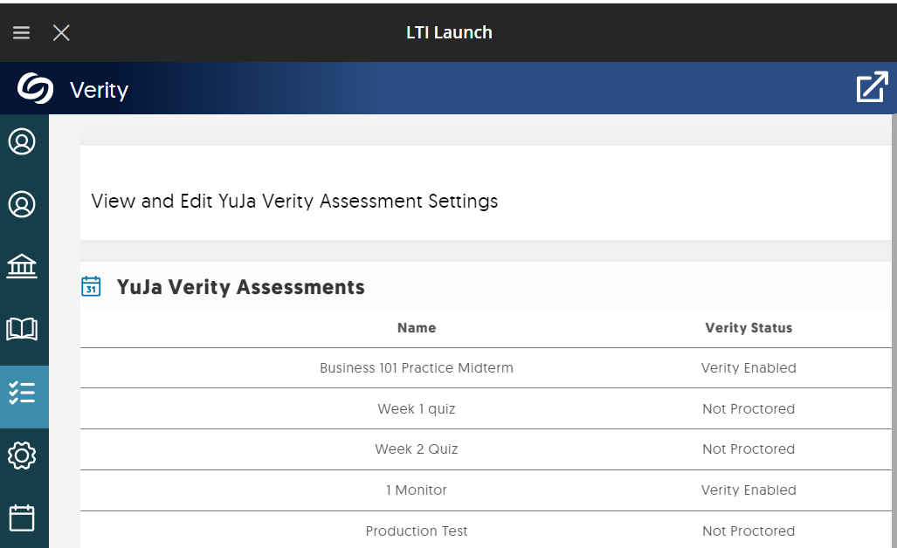Click the Verity title text in the header

pyautogui.click(x=99, y=90)
